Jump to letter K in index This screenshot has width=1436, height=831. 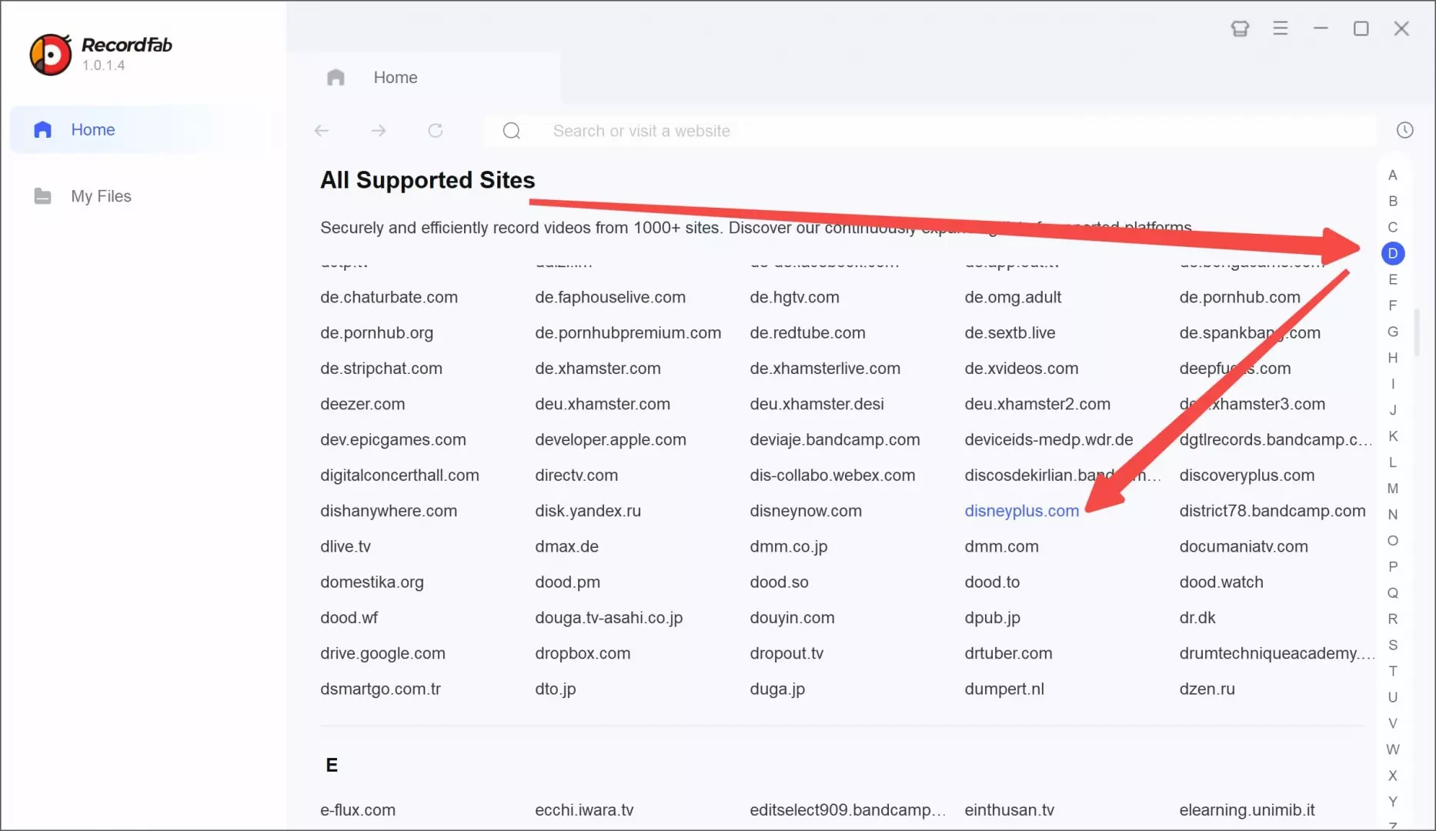[1392, 436]
